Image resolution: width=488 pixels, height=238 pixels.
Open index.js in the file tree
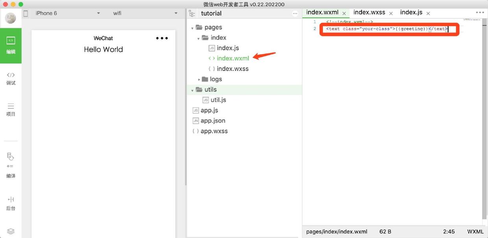pos(228,48)
